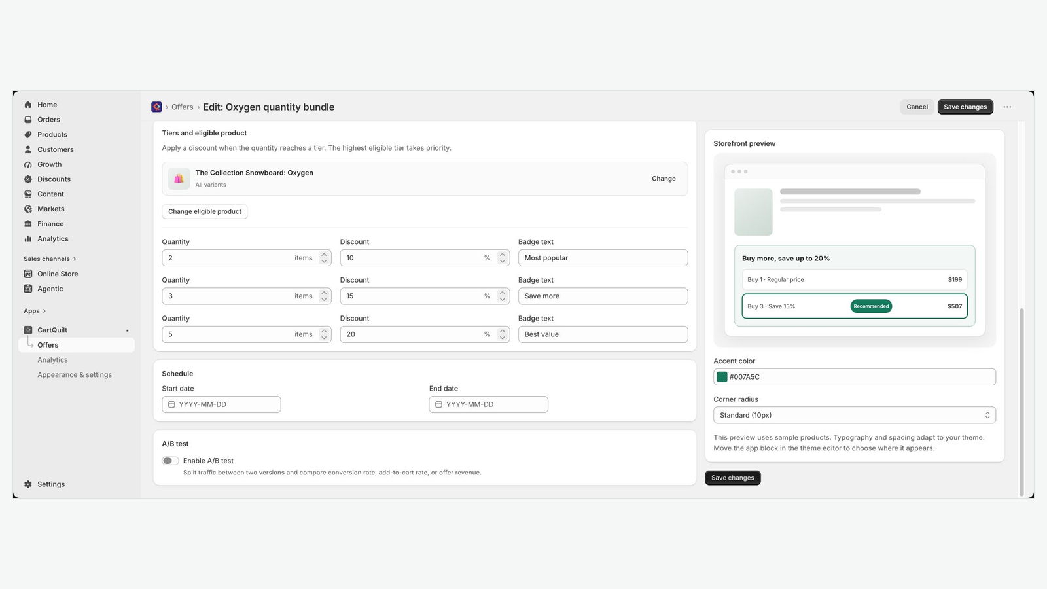Decrease discount in the Best value tier

click(502, 338)
